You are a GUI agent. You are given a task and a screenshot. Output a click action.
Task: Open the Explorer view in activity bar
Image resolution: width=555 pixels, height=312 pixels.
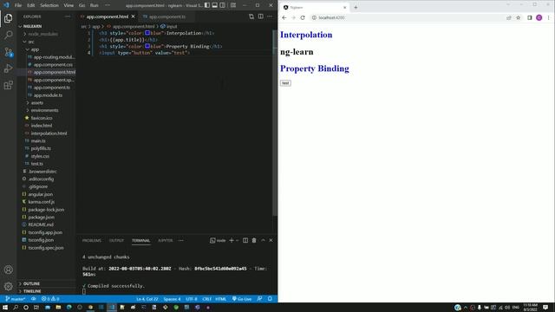pyautogui.click(x=8, y=18)
